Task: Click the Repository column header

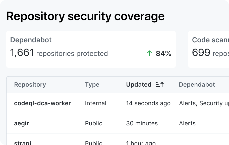Action: 30,85
